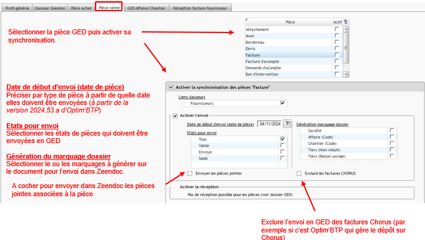This screenshot has height=240, width=425.
Task: Uncheck the Tous état checkbox
Action: pos(282,139)
